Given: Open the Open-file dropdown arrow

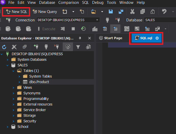Looking at the screenshot, I should click(x=102, y=12).
